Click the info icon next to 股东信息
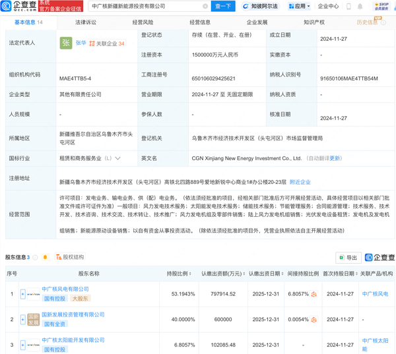Screen dimensions: 396x354 click(35, 257)
